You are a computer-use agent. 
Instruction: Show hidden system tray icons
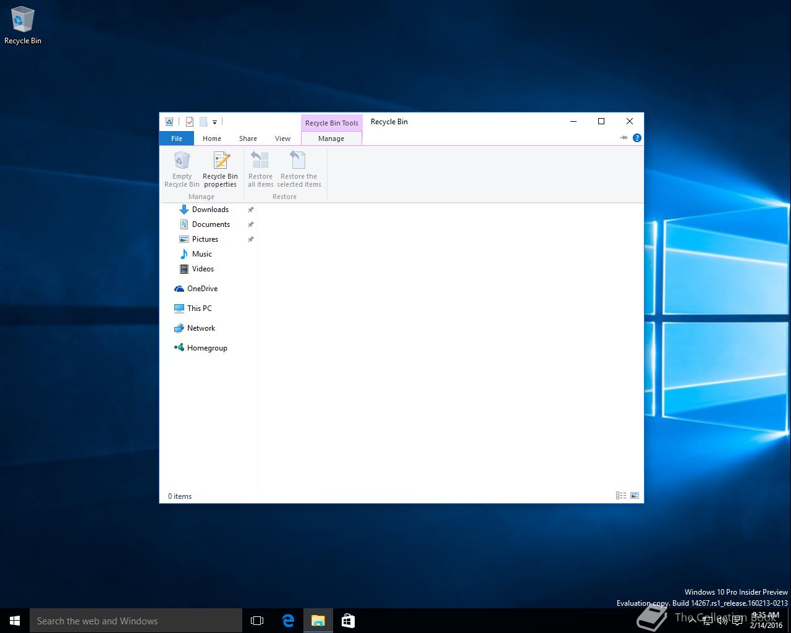[692, 621]
